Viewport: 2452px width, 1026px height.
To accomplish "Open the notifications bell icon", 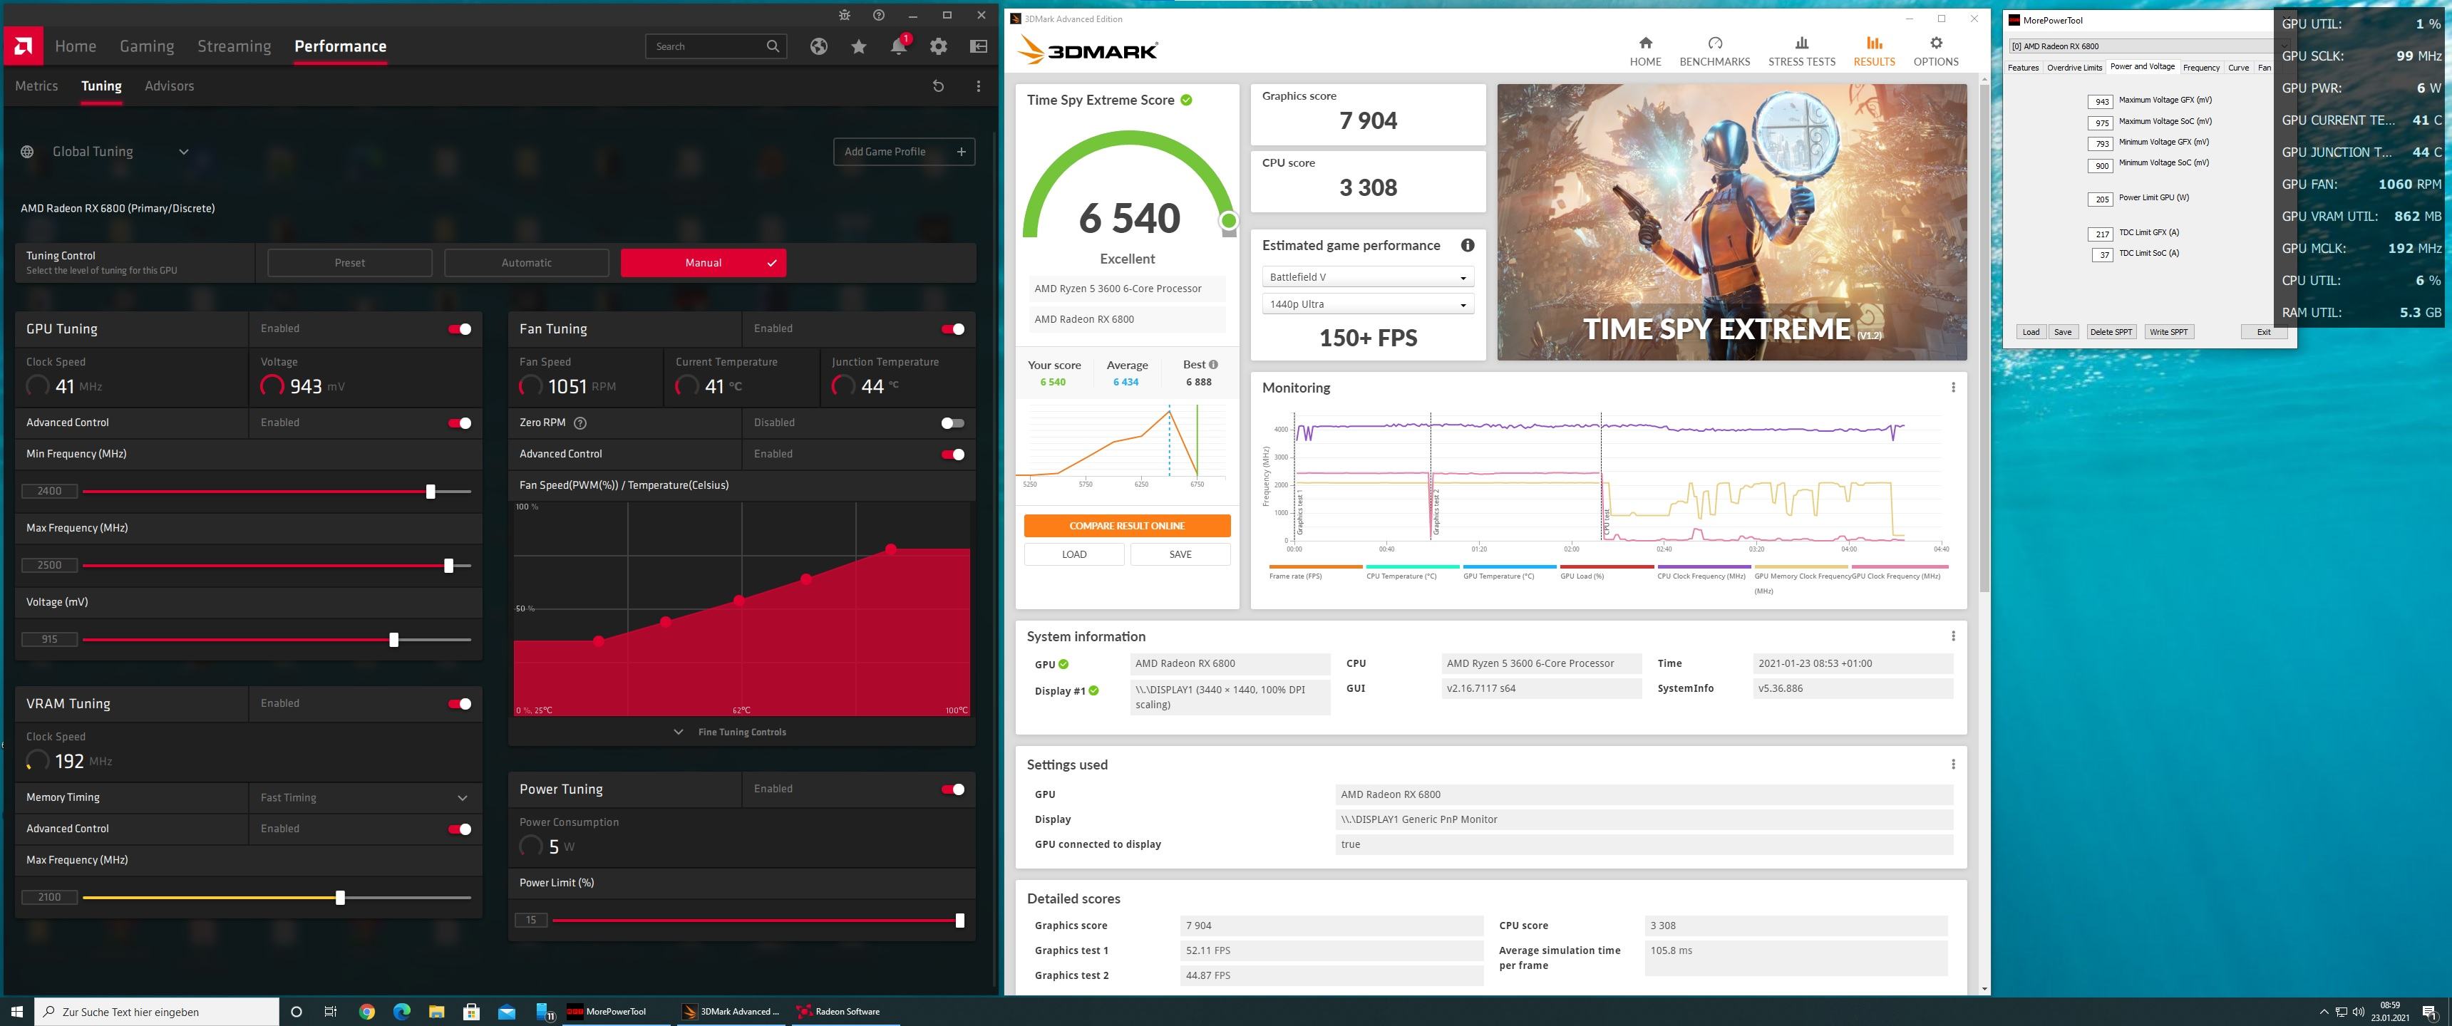I will point(899,46).
